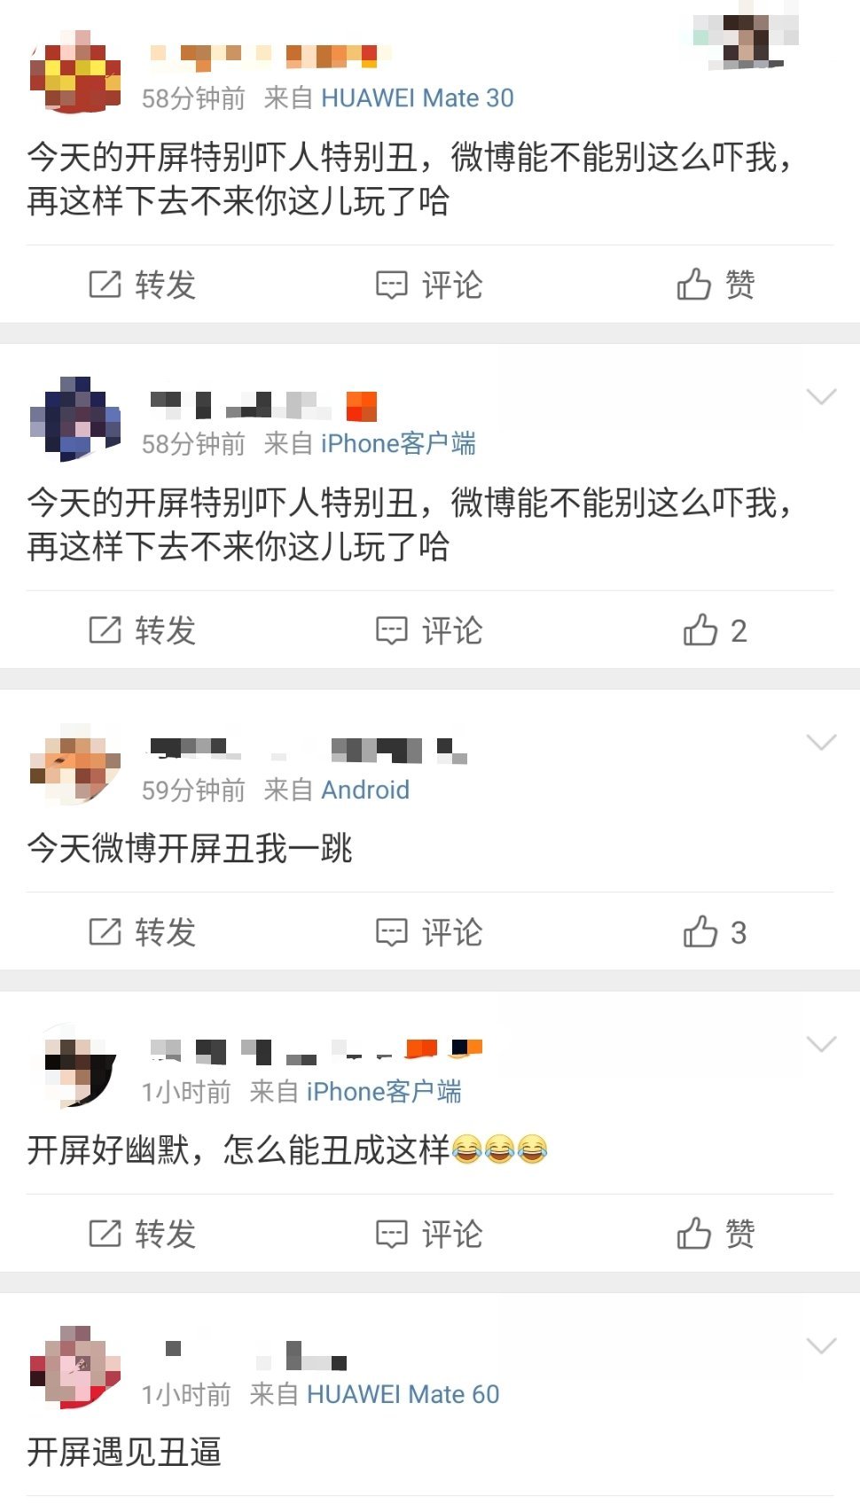Expand chevron menu on laughing emoji post

pos(822,1044)
